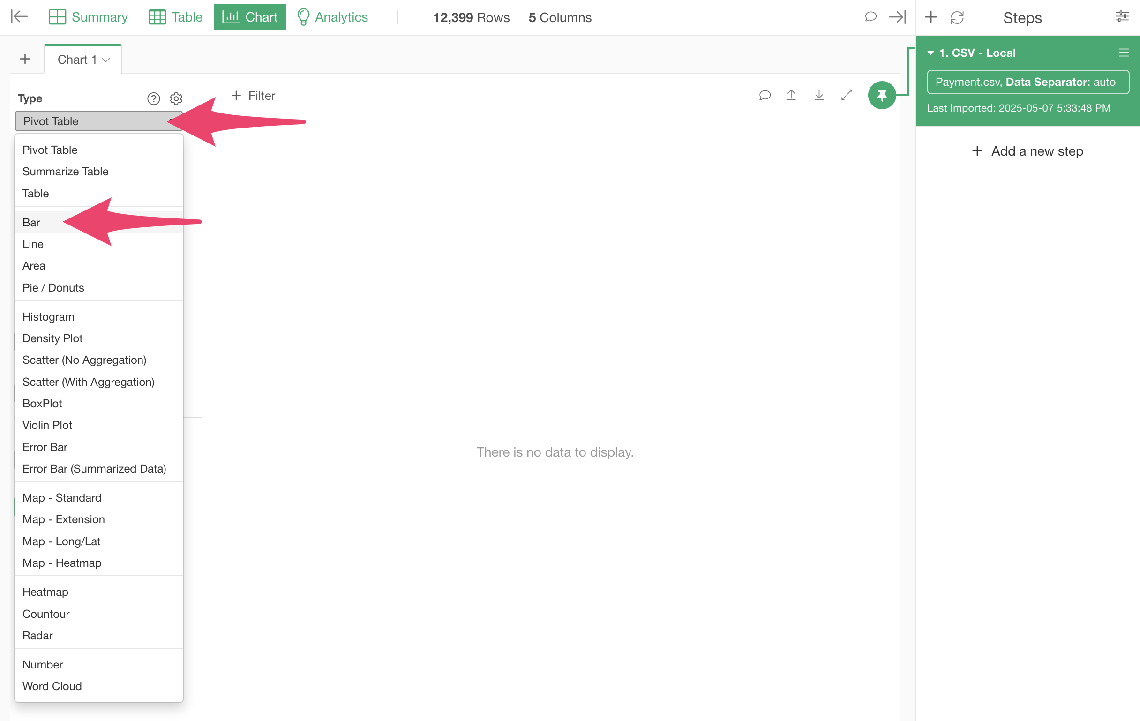Viewport: 1140px width, 721px height.
Task: Collapse the left panel with the arrow icon
Action: point(19,17)
